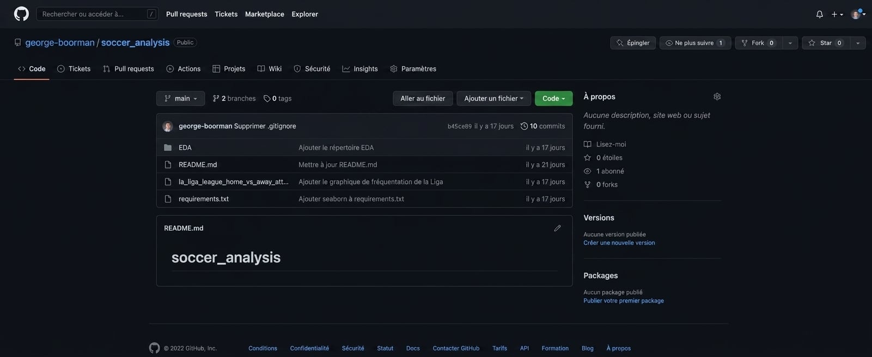Open the À propos settings gear icon
Viewport: 872px width, 357px height.
coord(717,96)
